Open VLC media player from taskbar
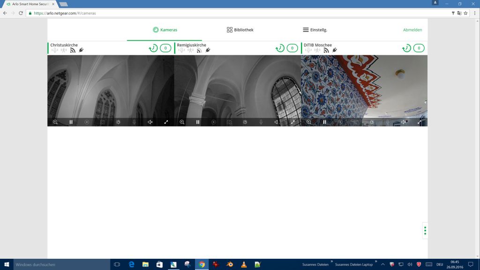Image resolution: width=480 pixels, height=270 pixels. point(244,264)
